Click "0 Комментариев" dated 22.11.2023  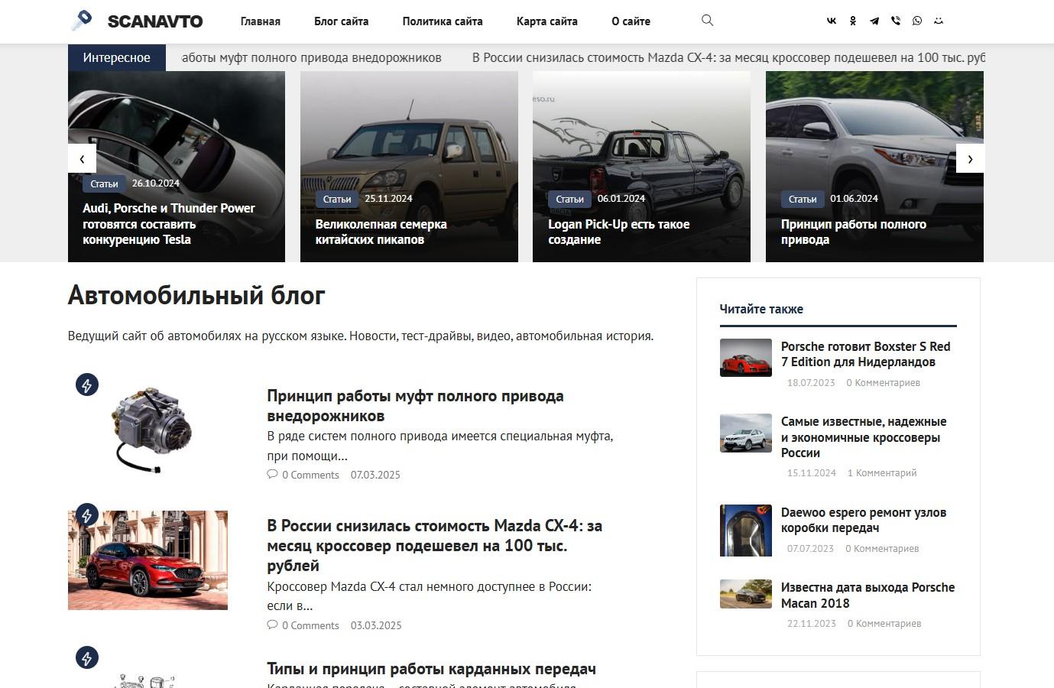point(884,624)
